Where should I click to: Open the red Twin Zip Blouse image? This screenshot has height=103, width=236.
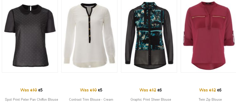208,36
